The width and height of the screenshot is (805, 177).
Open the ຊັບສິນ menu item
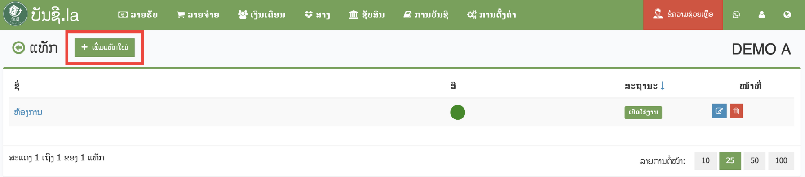367,15
